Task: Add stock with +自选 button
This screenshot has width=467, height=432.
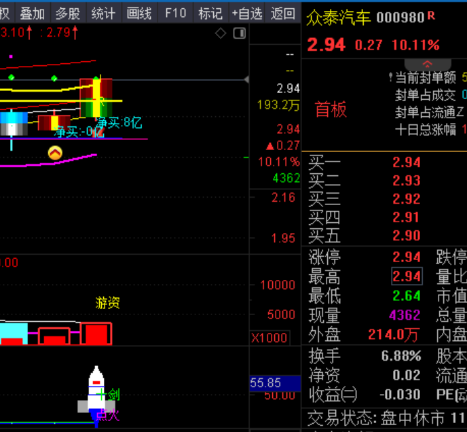Action: pyautogui.click(x=246, y=14)
